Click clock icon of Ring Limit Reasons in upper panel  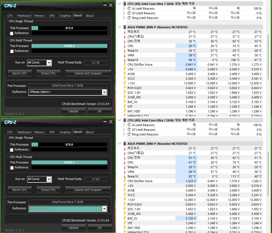[x=129, y=18]
